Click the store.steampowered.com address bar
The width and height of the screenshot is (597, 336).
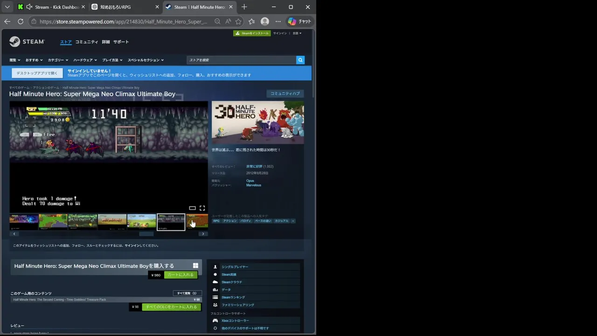(124, 21)
